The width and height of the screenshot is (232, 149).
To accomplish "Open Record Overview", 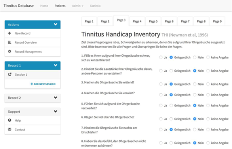I will [32, 42].
